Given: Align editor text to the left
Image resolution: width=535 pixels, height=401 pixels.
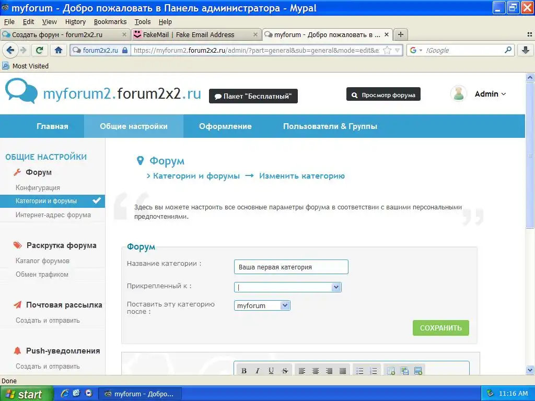Looking at the screenshot, I should 301,371.
